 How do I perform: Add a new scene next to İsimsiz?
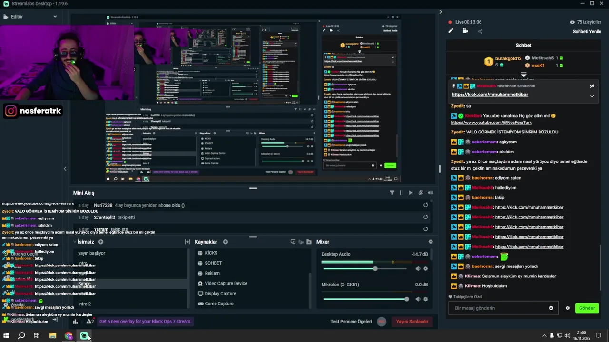(x=101, y=242)
